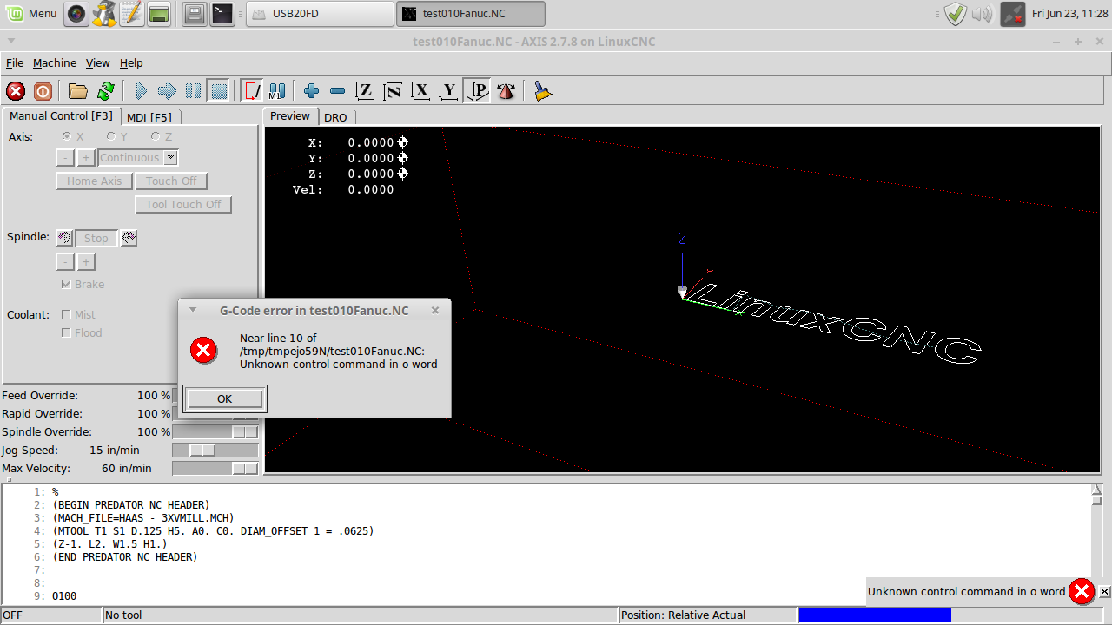Click the volume speaker tray icon
The image size is (1112, 625).
[982, 14]
